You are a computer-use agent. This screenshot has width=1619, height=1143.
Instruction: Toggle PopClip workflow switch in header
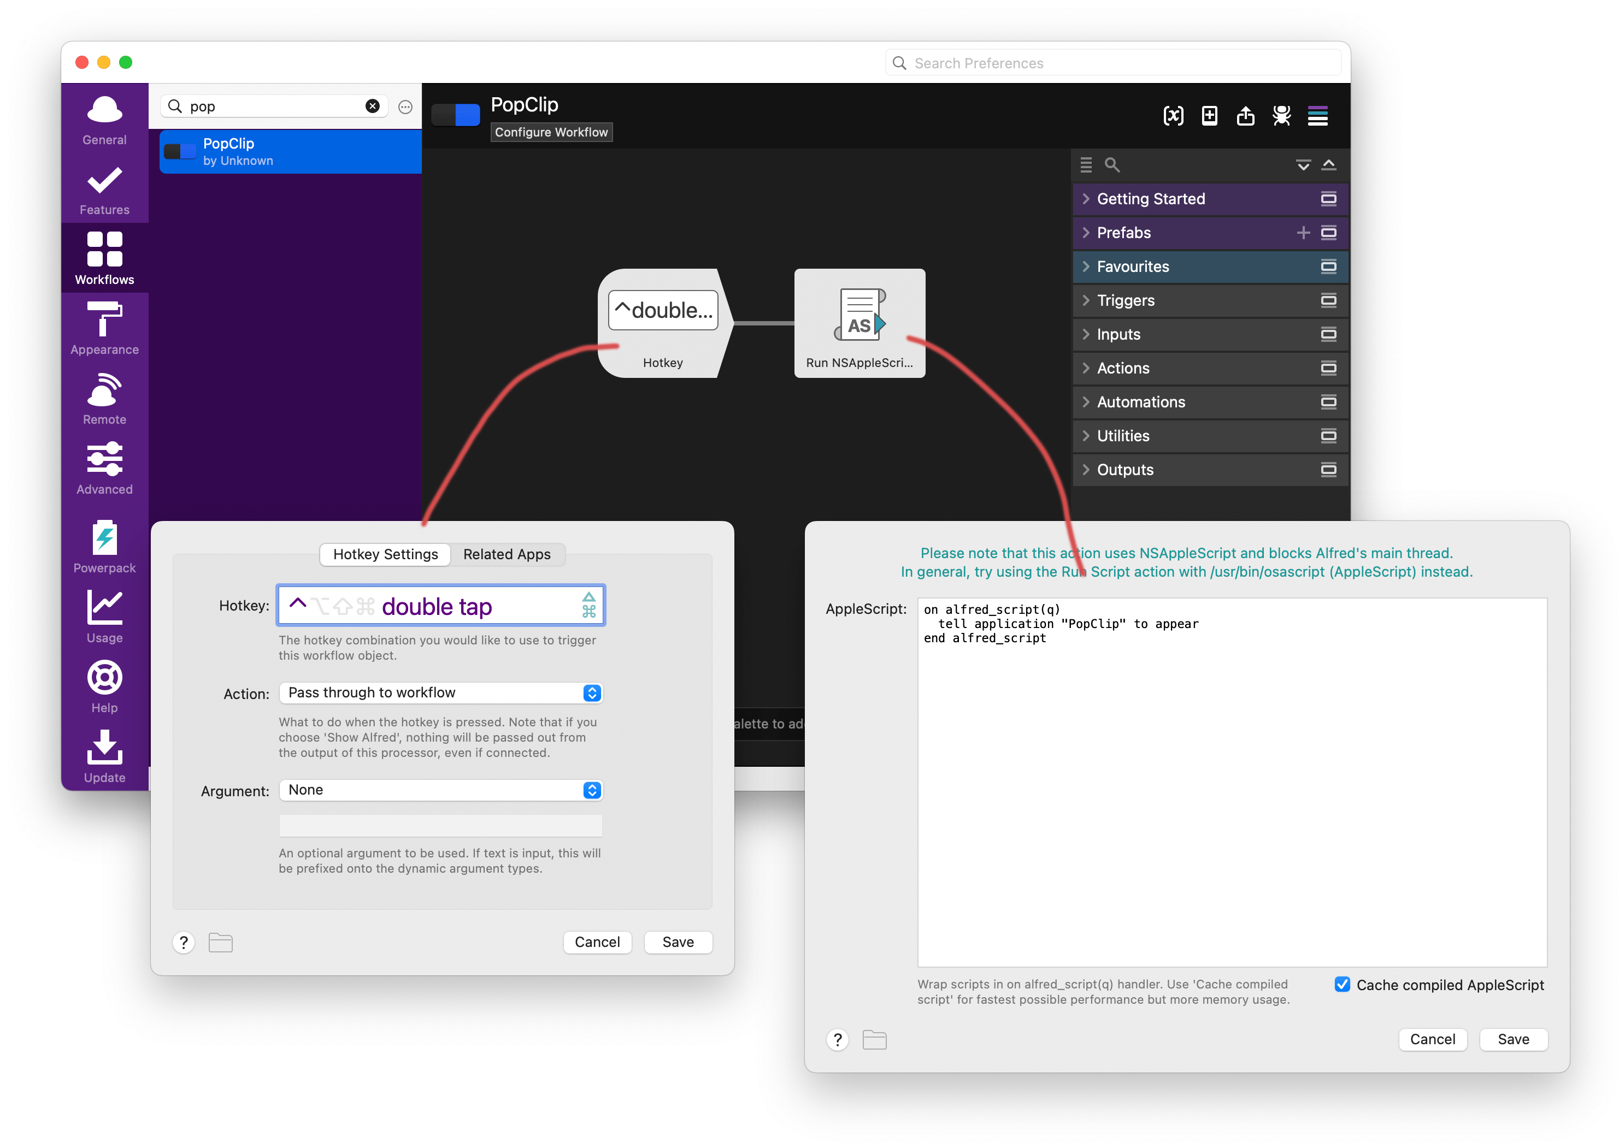click(x=456, y=115)
